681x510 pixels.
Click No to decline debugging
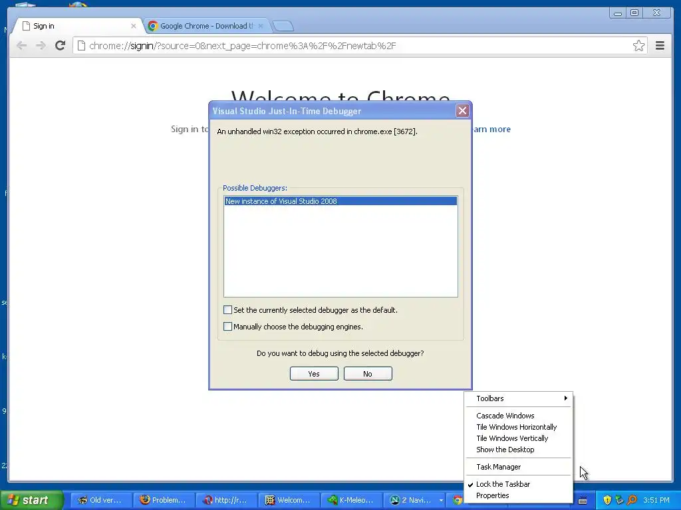pos(368,374)
